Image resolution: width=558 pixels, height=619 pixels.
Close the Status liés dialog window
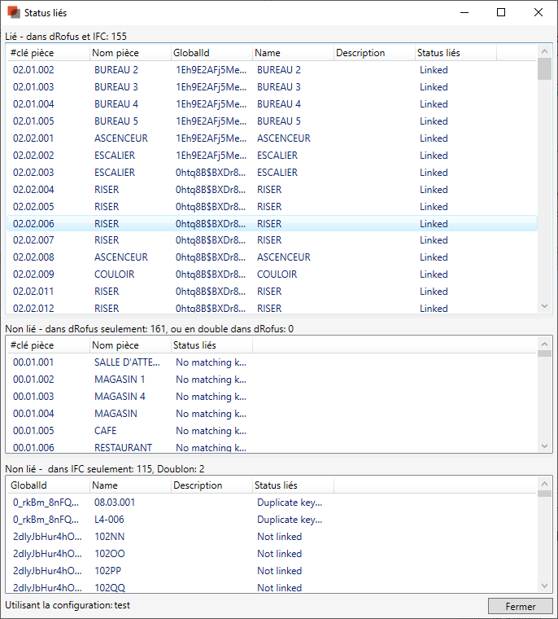(538, 13)
